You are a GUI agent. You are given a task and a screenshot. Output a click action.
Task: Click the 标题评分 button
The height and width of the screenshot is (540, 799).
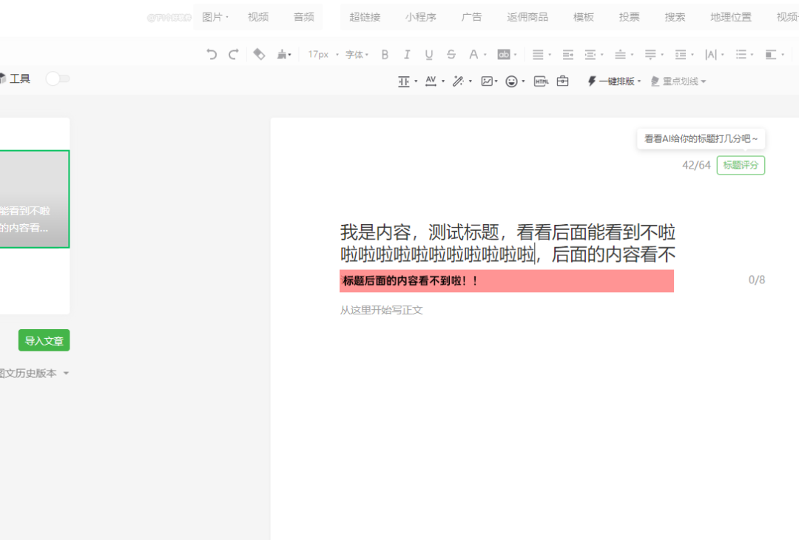(x=741, y=165)
